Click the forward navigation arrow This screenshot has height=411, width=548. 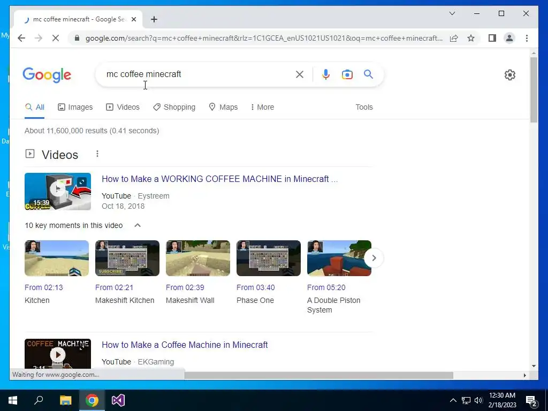(x=39, y=38)
